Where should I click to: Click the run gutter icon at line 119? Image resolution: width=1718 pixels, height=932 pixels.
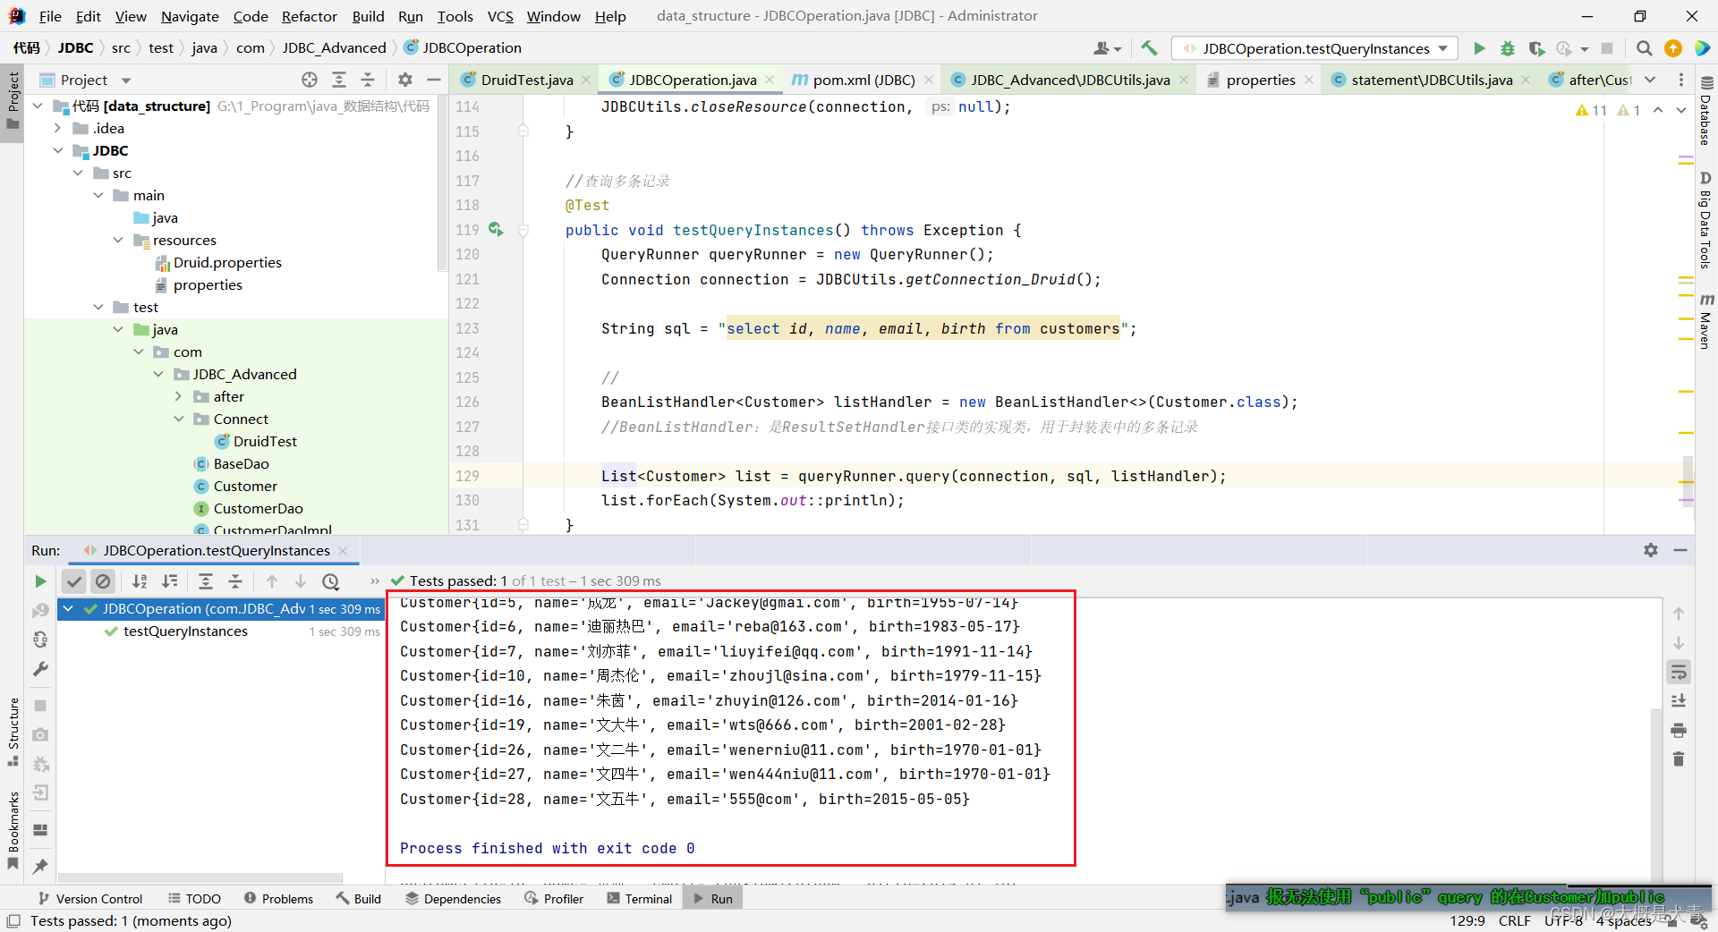pos(495,230)
